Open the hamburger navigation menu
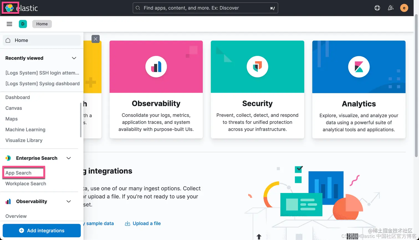 tap(9, 24)
